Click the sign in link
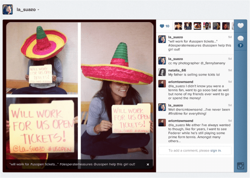This screenshot has width=250, height=178. point(215,150)
